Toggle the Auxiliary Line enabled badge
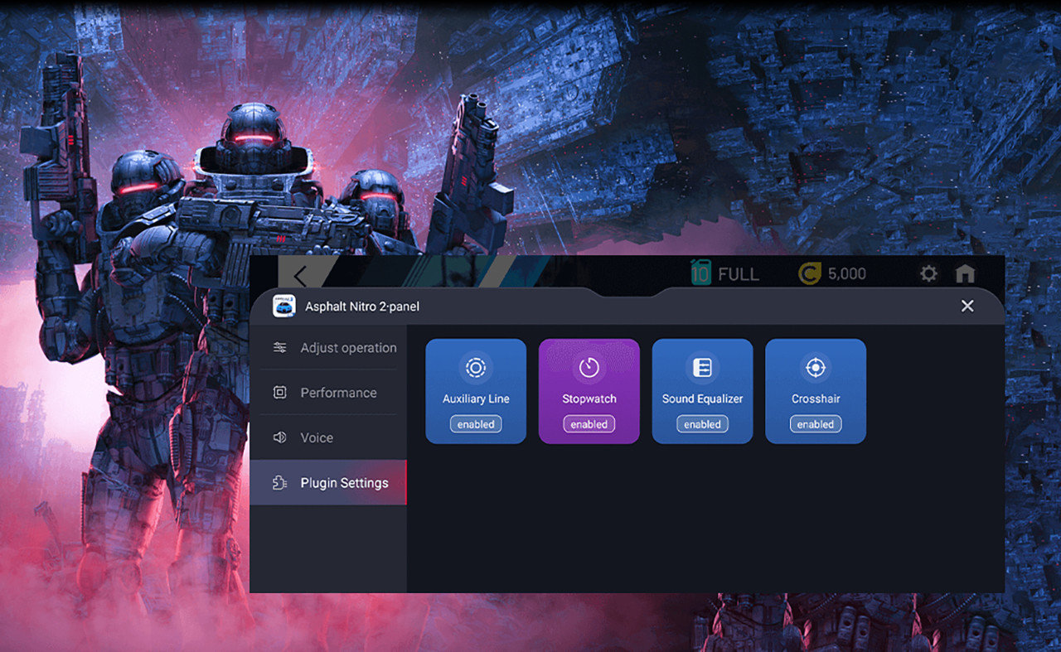 pos(476,424)
